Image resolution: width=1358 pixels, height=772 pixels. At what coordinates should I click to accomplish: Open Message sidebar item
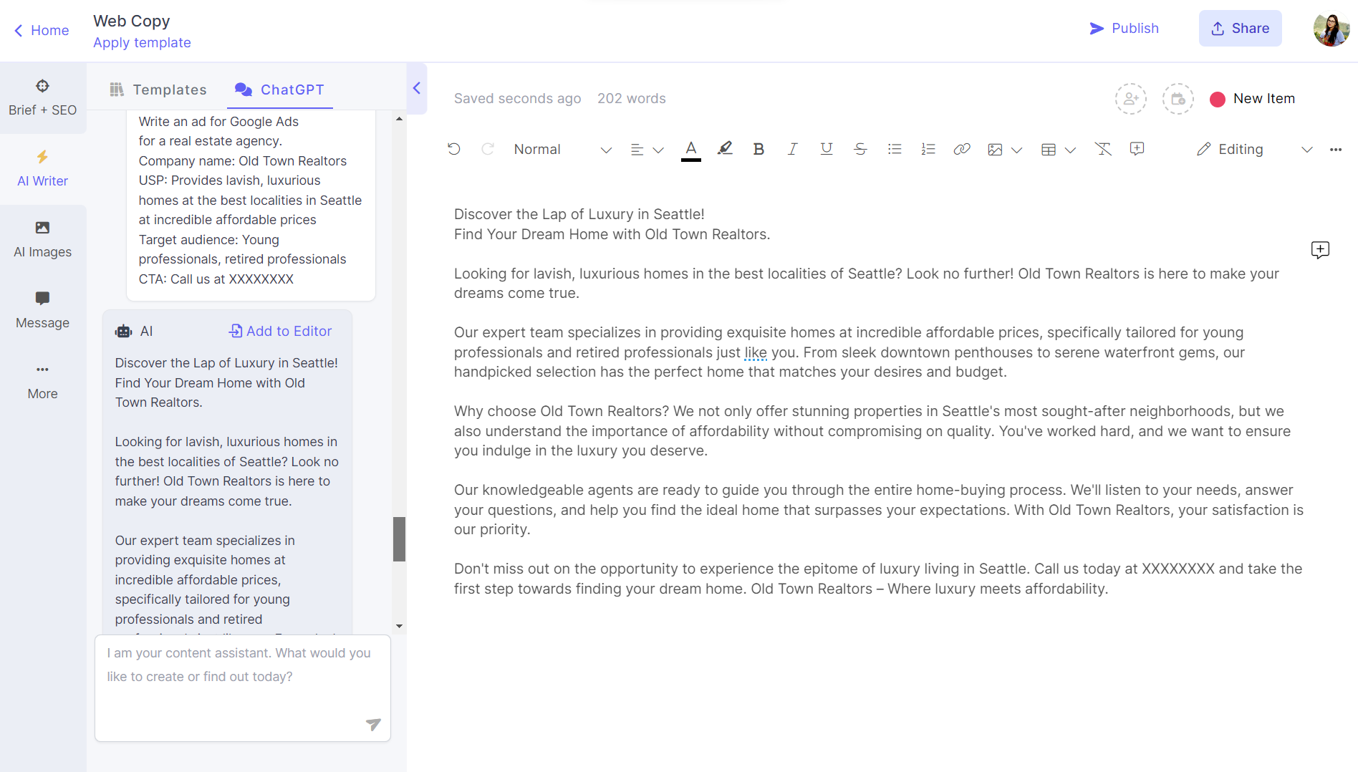pos(43,311)
